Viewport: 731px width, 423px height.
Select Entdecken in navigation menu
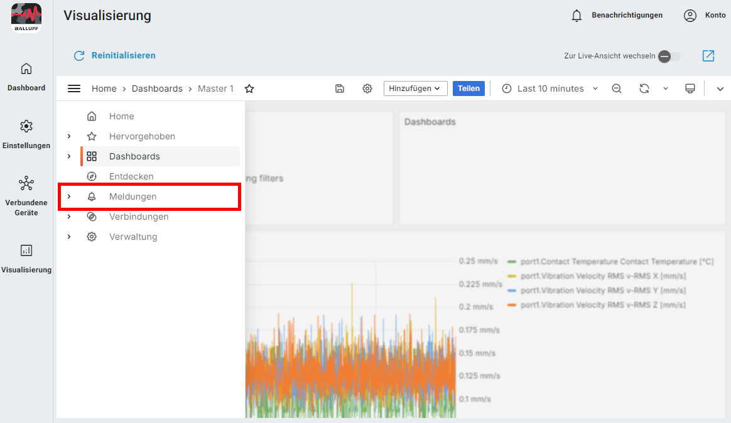pyautogui.click(x=131, y=176)
